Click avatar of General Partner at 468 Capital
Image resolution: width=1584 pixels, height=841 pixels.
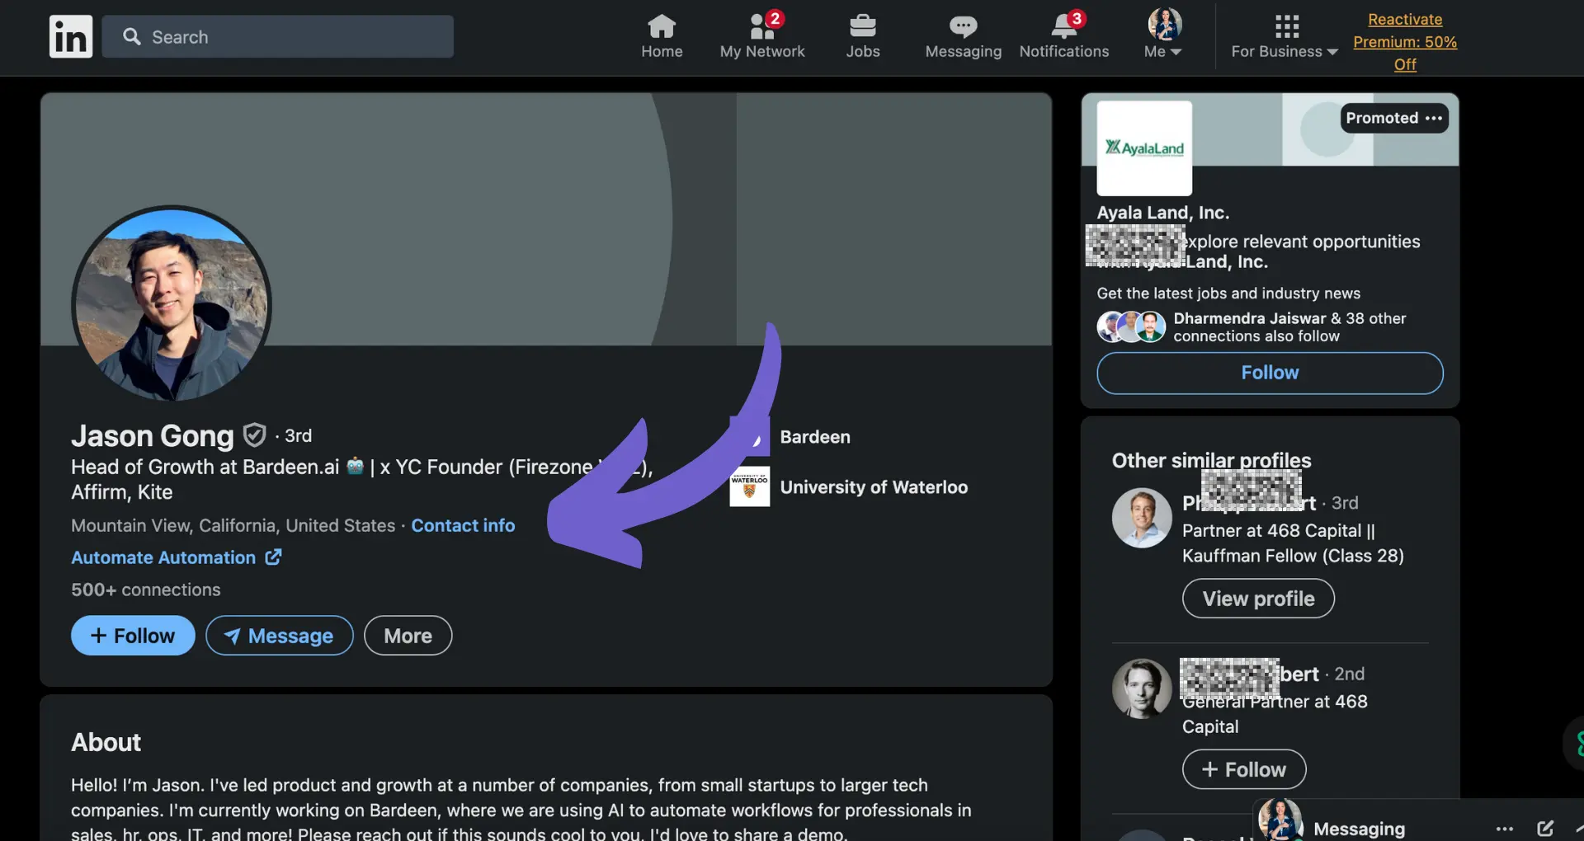[x=1142, y=688]
